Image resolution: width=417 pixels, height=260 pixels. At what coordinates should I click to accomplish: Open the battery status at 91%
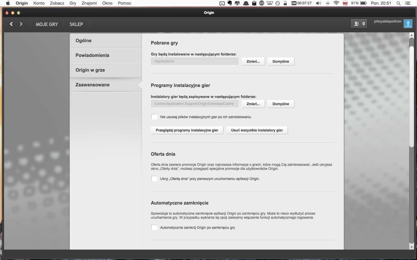pos(359,3)
